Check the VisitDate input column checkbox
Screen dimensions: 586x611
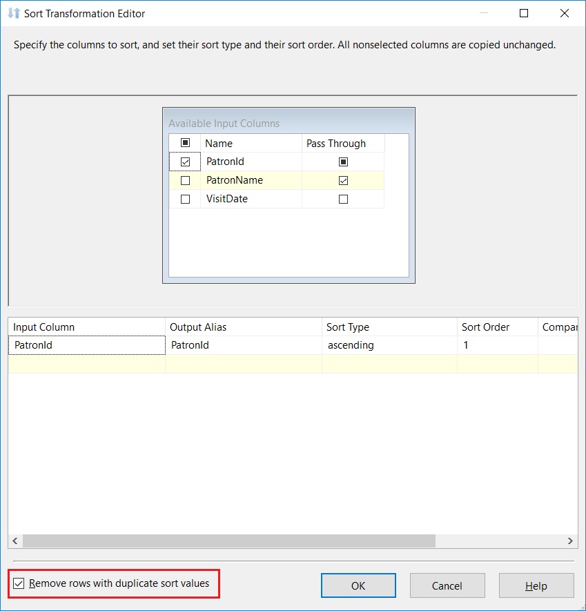pos(184,198)
